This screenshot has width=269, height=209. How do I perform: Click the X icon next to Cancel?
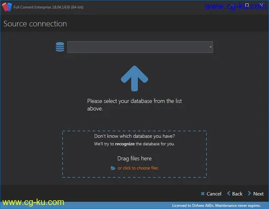[x=203, y=194]
